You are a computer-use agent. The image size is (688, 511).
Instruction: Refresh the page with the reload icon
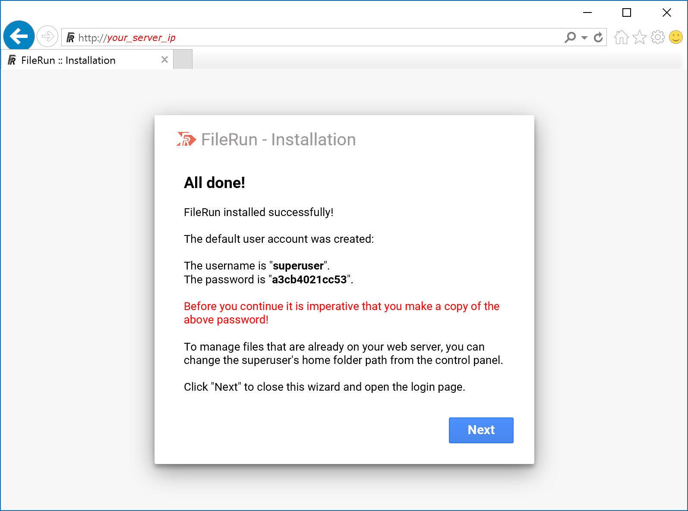tap(598, 38)
